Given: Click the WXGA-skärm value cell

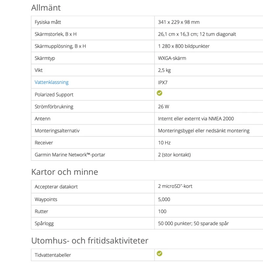Looking at the screenshot, I should tap(172, 58).
